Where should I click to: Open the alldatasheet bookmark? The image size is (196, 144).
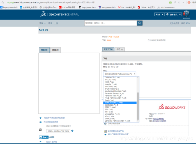(107, 7)
